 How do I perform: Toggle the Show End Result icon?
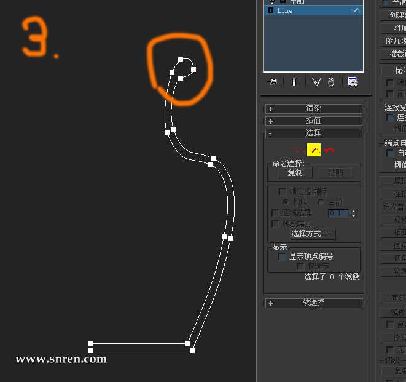point(294,82)
